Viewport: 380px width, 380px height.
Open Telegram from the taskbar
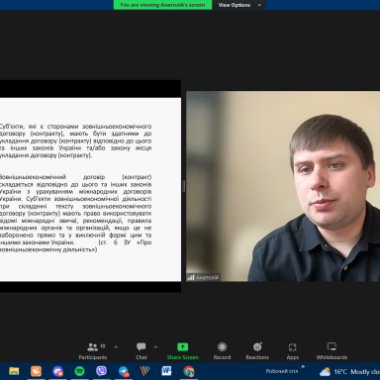(124, 372)
